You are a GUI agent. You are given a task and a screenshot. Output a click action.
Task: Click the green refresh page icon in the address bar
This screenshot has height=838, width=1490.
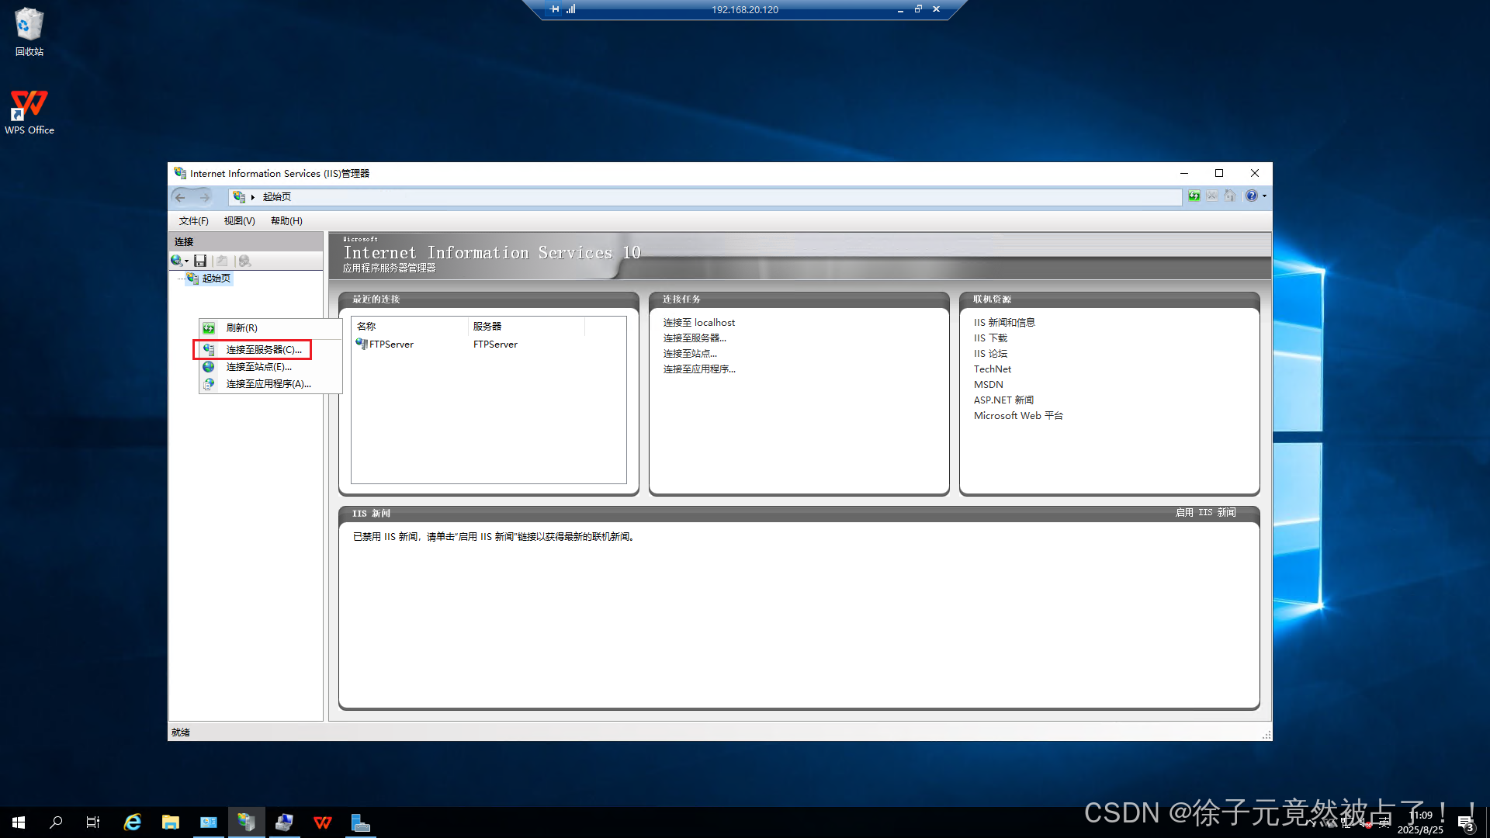[1194, 196]
